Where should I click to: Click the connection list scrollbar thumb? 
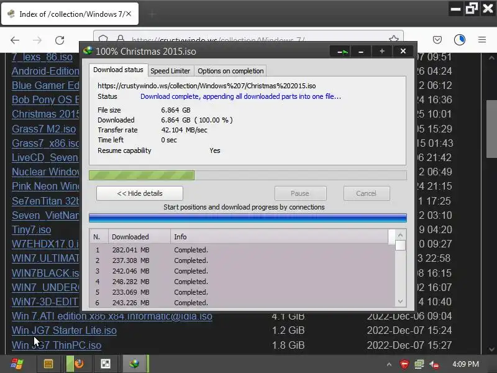click(400, 245)
